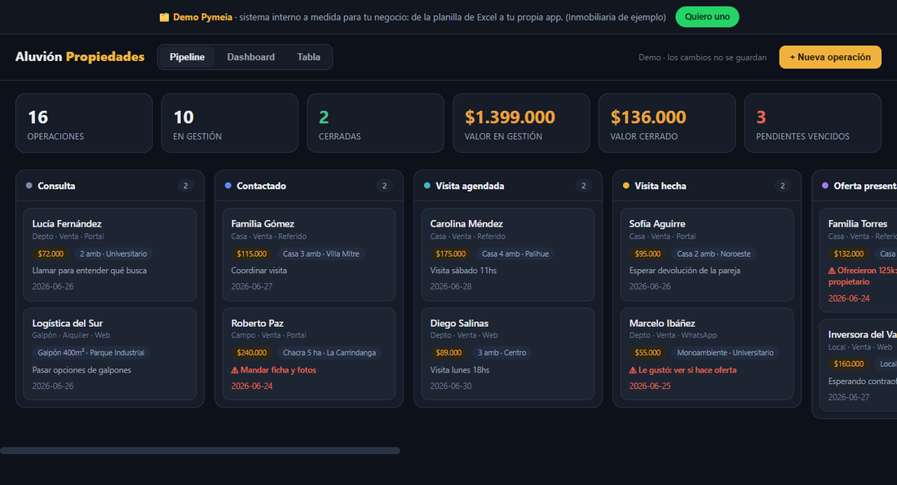Open Carolina Méndez card

pyautogui.click(x=508, y=254)
